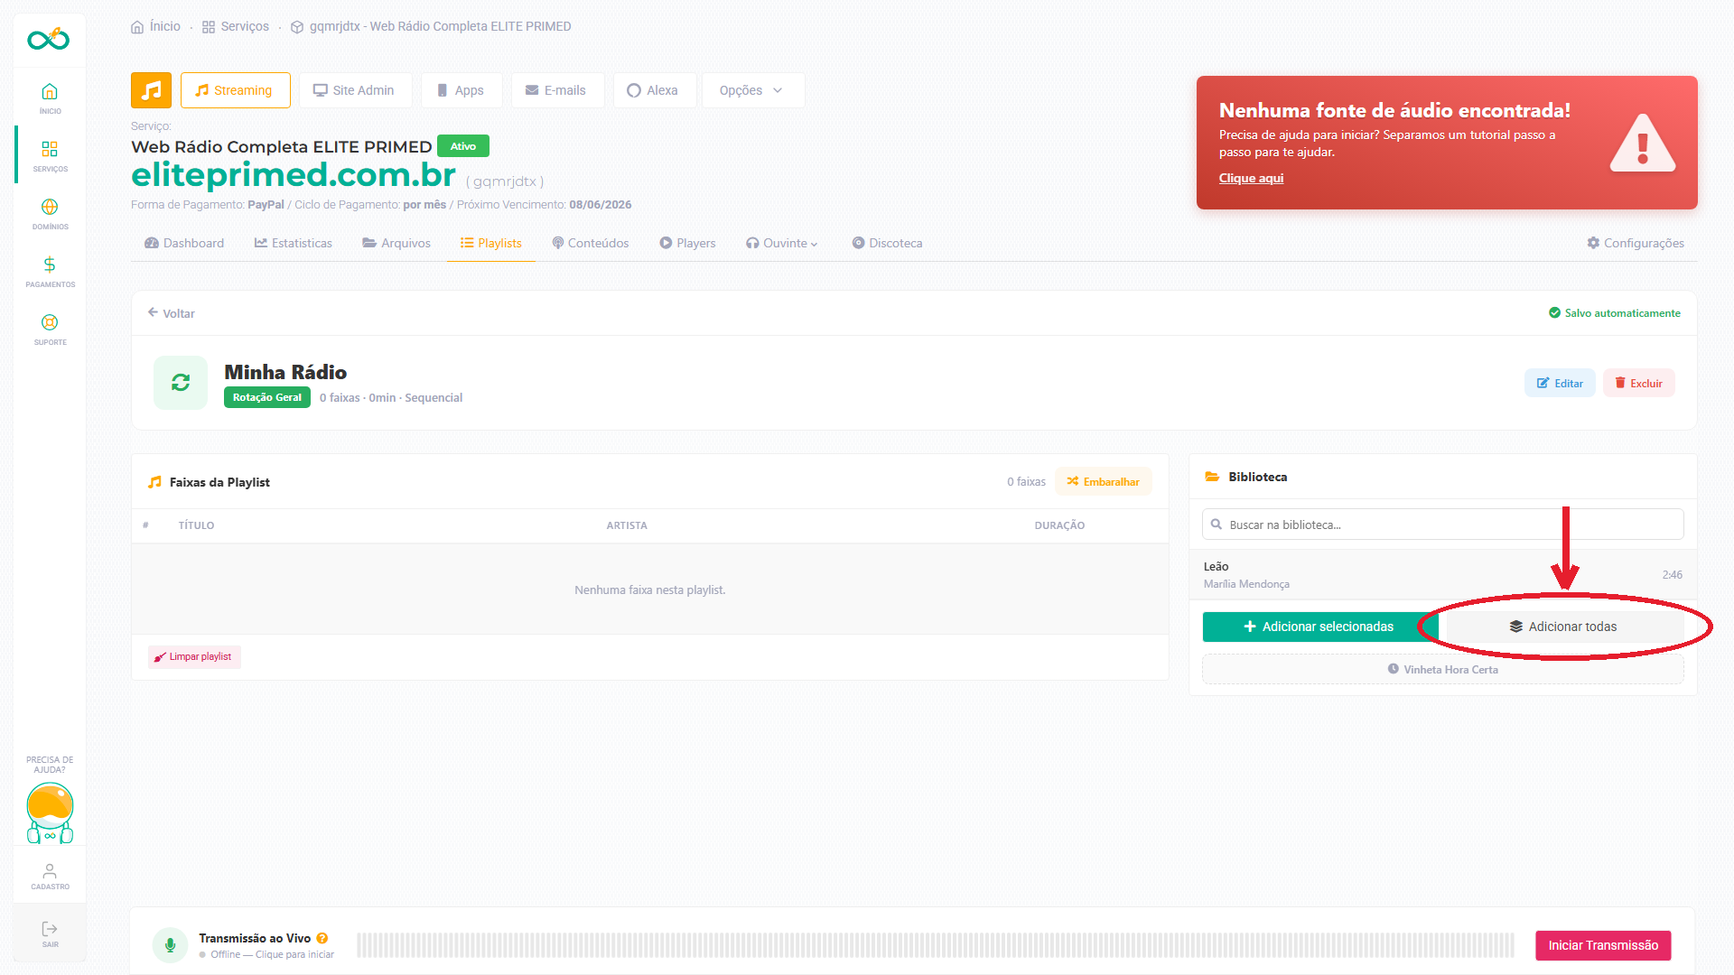Click the Clique aqui tutorial link

(1251, 178)
